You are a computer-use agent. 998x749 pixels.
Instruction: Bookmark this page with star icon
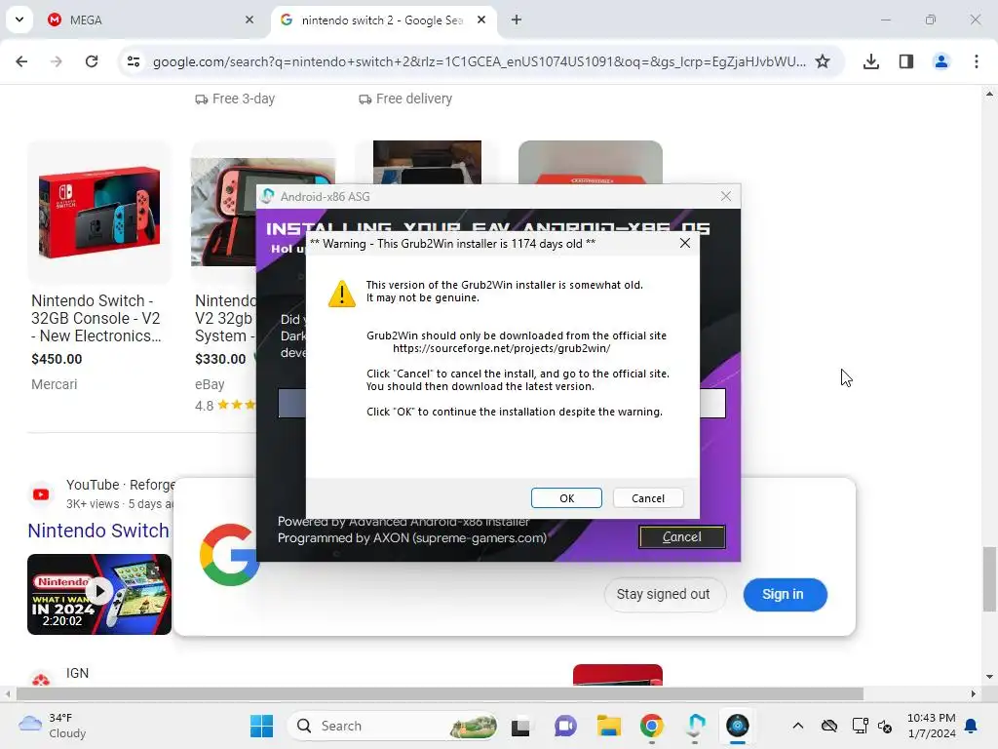coord(823,61)
